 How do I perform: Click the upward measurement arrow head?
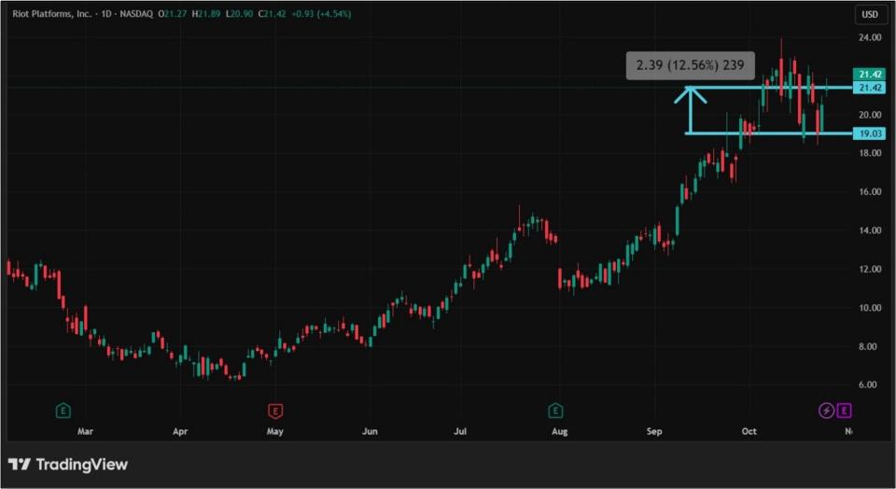tap(690, 93)
